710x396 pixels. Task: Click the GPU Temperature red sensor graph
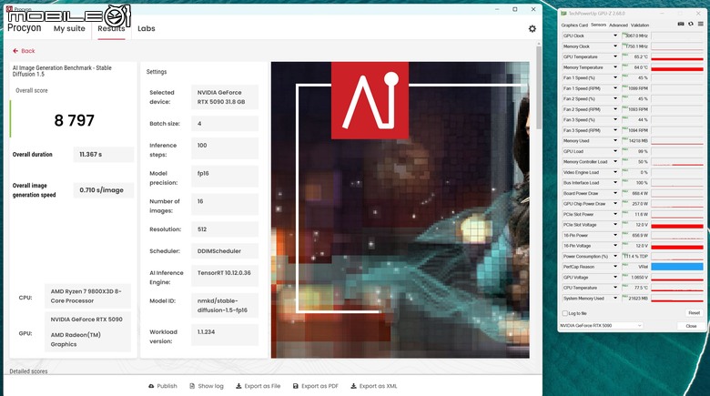(x=677, y=56)
